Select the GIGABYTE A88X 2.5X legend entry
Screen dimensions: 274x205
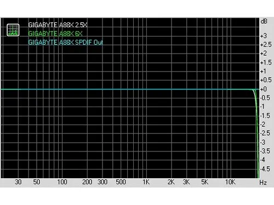58,25
